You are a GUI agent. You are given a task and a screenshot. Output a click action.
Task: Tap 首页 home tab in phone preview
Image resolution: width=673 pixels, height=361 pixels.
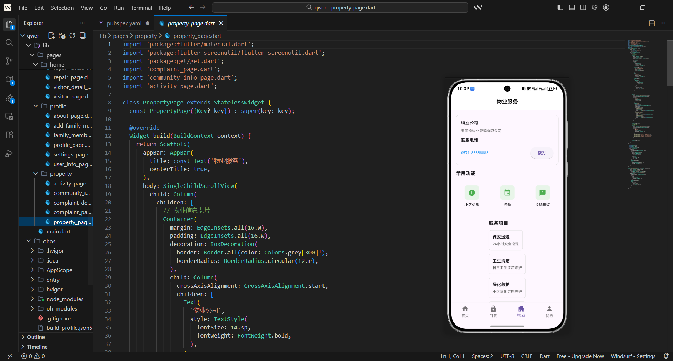point(465,311)
